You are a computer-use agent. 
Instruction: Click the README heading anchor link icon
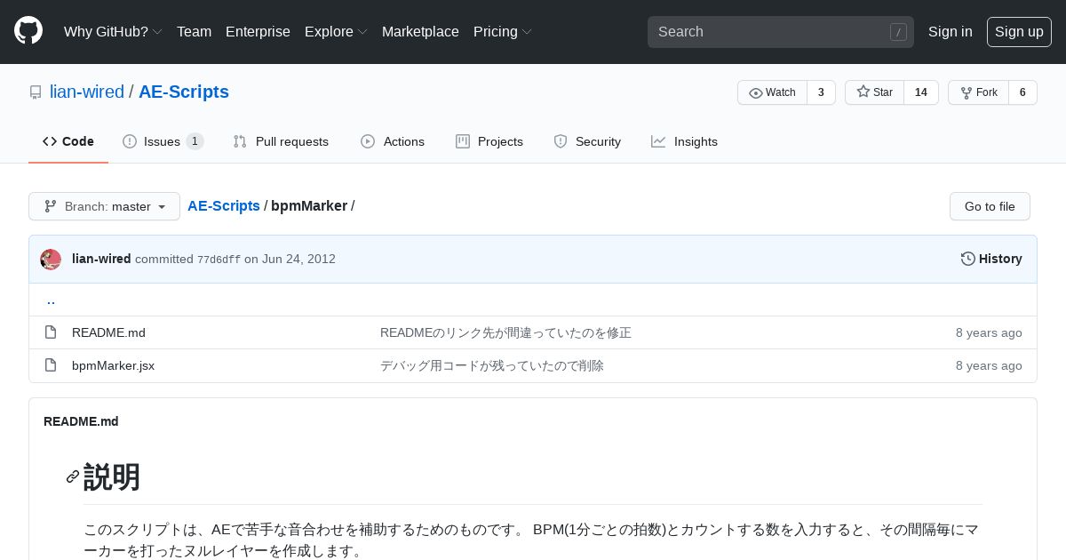pos(73,477)
